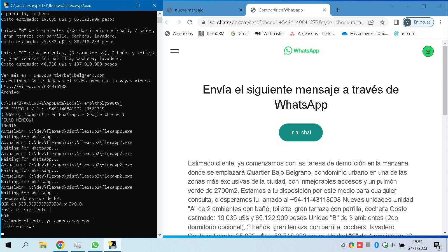
Task: Click the console scrollbar up arrow
Action: [x=160, y=13]
